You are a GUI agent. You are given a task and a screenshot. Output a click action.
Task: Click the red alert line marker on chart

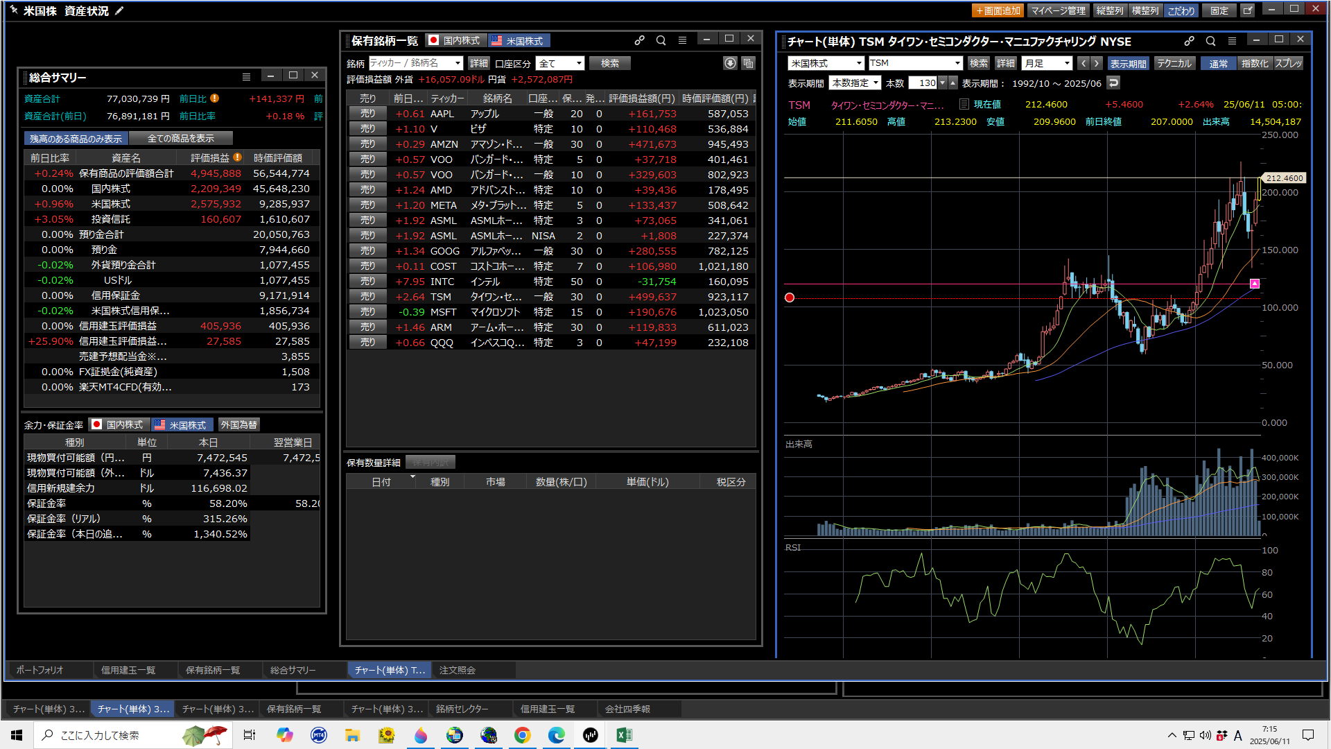(x=790, y=298)
